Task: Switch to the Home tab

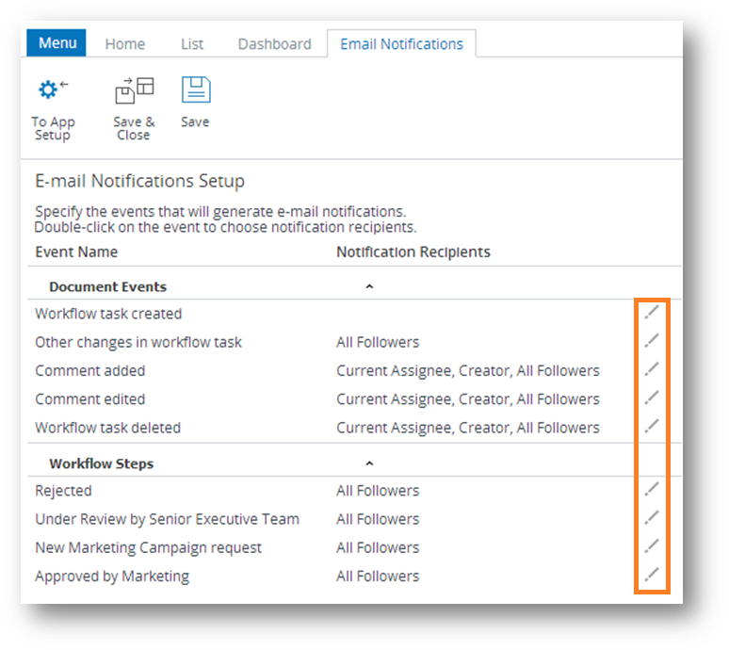Action: pyautogui.click(x=124, y=44)
